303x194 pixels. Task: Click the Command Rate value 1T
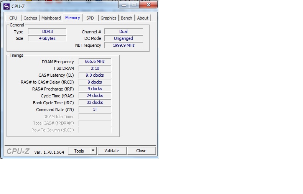[x=95, y=109]
